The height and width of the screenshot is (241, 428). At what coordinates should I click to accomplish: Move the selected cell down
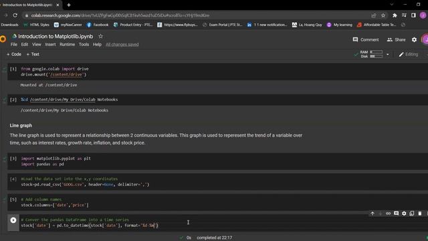pos(381,214)
